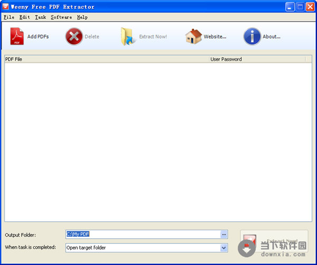The height and width of the screenshot is (265, 317).
Task: Minimize the Weeny Free PDF Extractor window
Action: [290, 7]
